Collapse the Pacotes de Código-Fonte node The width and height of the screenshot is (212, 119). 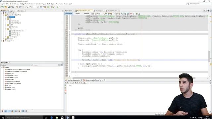click(x=4, y=15)
